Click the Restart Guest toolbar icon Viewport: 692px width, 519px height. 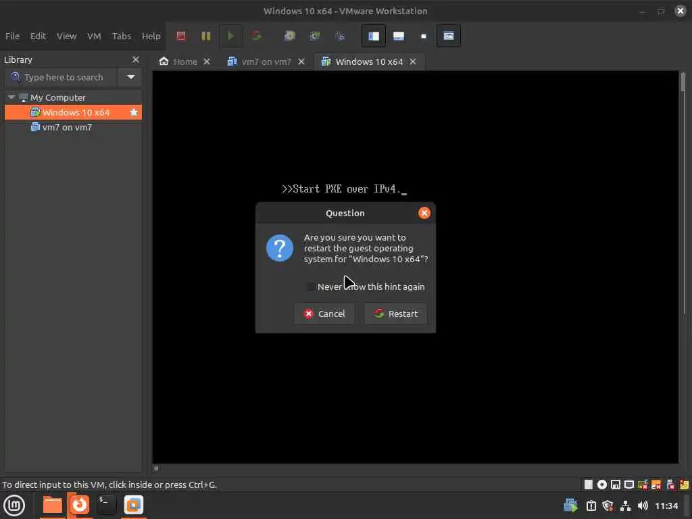[x=256, y=36]
